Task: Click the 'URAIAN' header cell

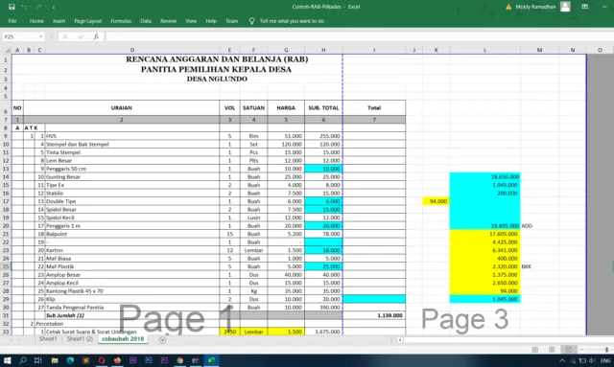Action: point(122,108)
